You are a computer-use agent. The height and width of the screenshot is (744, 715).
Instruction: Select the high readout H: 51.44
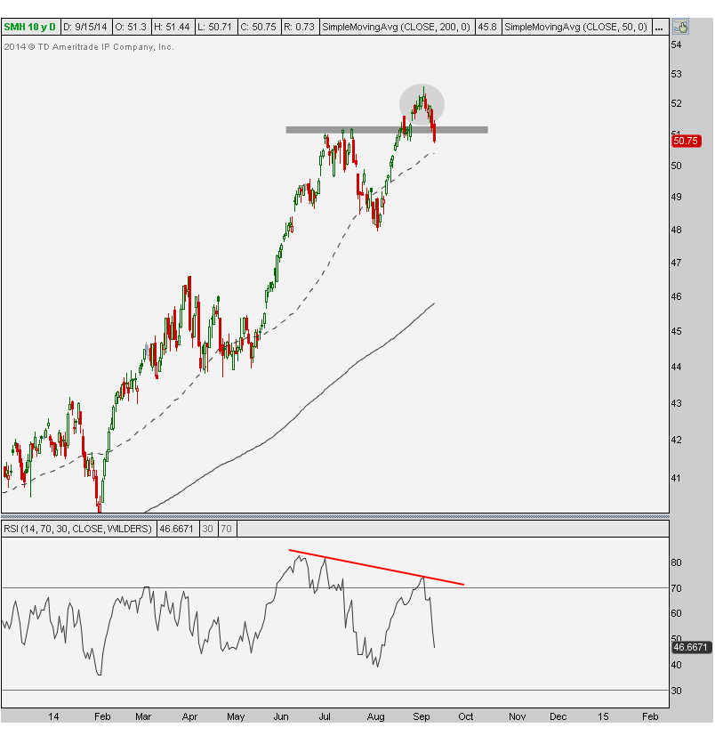173,27
